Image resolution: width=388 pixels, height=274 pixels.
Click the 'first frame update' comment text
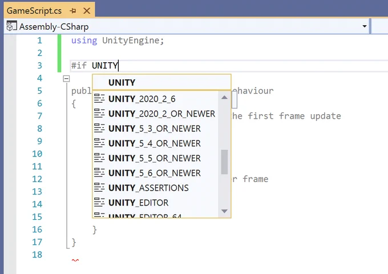tap(294, 116)
